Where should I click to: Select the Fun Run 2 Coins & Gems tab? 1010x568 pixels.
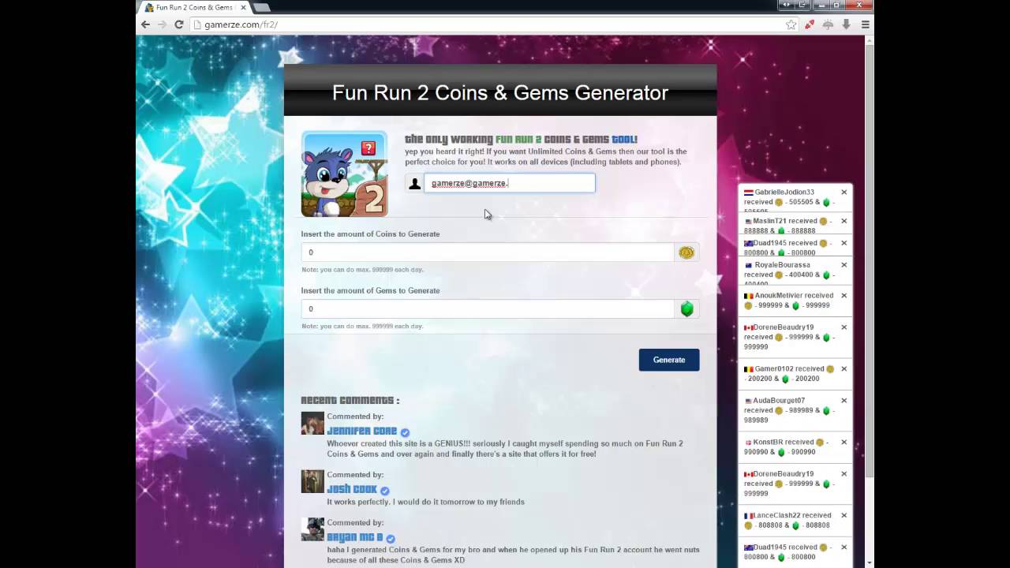coord(194,7)
